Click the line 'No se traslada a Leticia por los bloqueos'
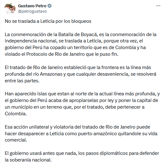 pyautogui.click(x=48, y=21)
